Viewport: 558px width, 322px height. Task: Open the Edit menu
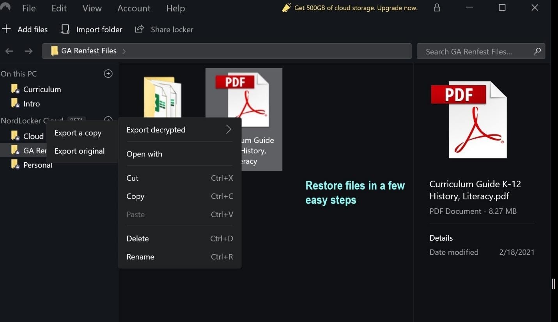pyautogui.click(x=59, y=8)
